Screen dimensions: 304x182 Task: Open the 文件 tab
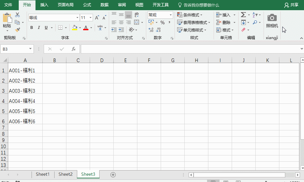coord(8,5)
